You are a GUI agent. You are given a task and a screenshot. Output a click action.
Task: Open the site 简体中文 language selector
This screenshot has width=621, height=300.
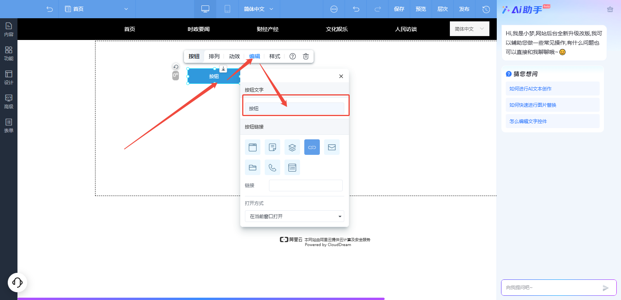[x=470, y=29]
